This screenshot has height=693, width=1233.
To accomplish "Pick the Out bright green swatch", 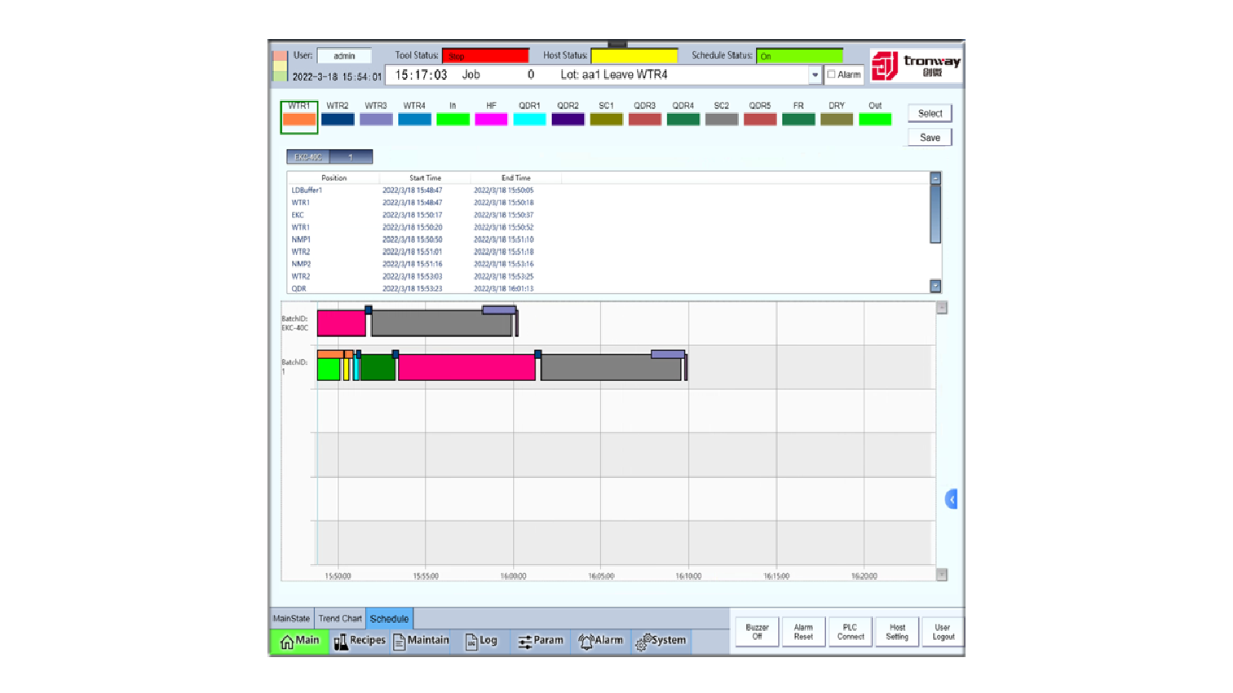I will click(x=875, y=120).
